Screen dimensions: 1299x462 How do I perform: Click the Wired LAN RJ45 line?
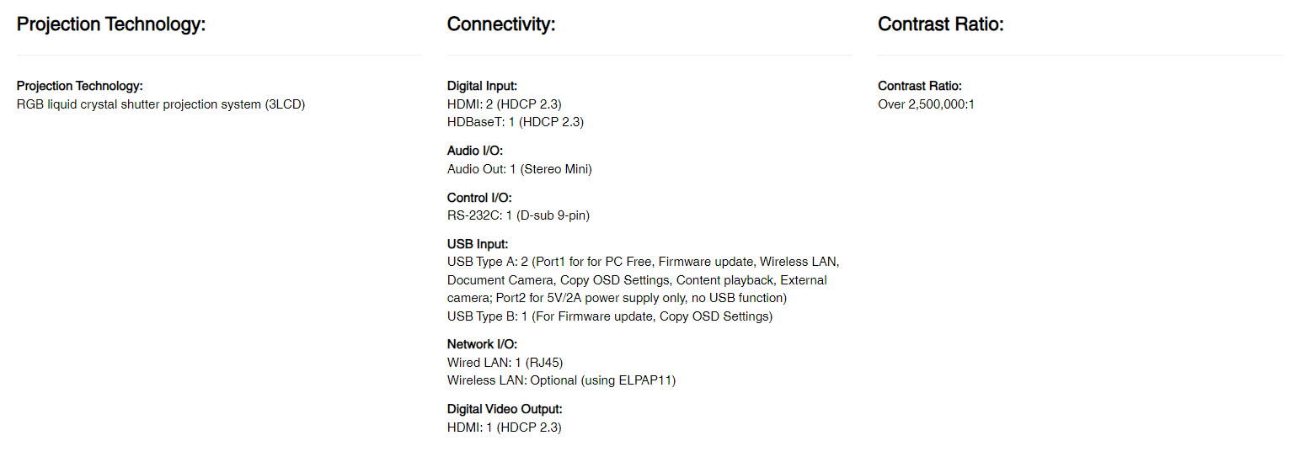[505, 363]
